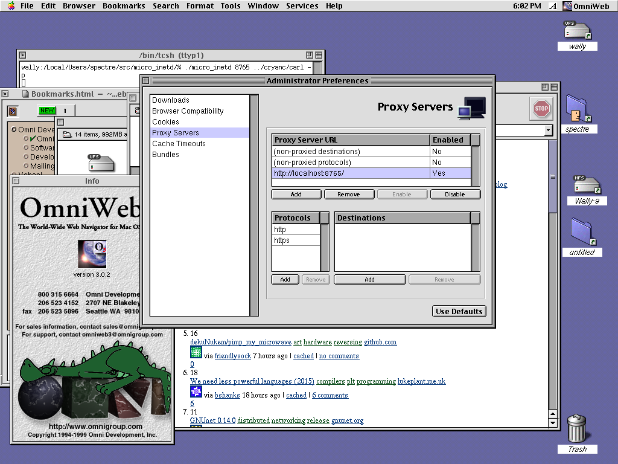Image resolution: width=618 pixels, height=464 pixels.
Task: Select the spectre home folder icon
Action: coord(578,108)
